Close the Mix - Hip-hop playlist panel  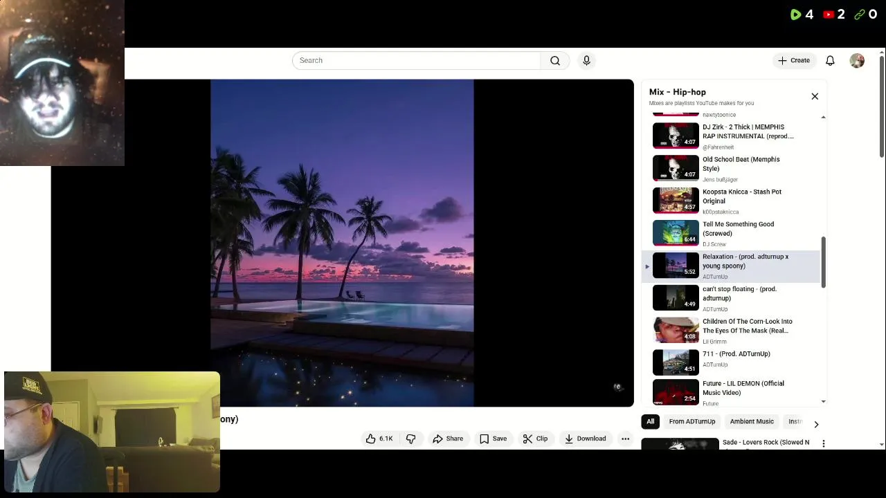pos(815,96)
